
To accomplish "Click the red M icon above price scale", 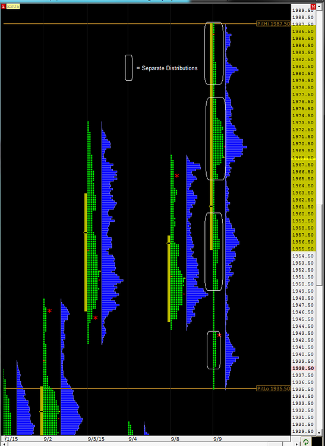I will click(313, 7).
